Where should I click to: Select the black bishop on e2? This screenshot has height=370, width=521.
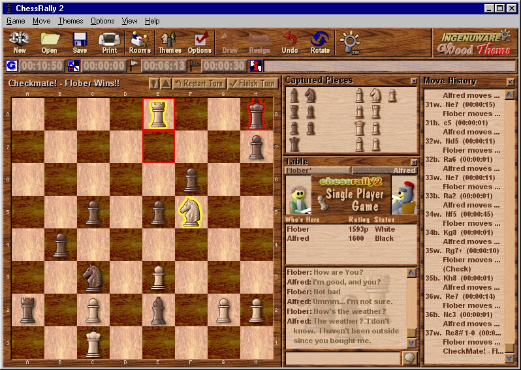pyautogui.click(x=159, y=310)
